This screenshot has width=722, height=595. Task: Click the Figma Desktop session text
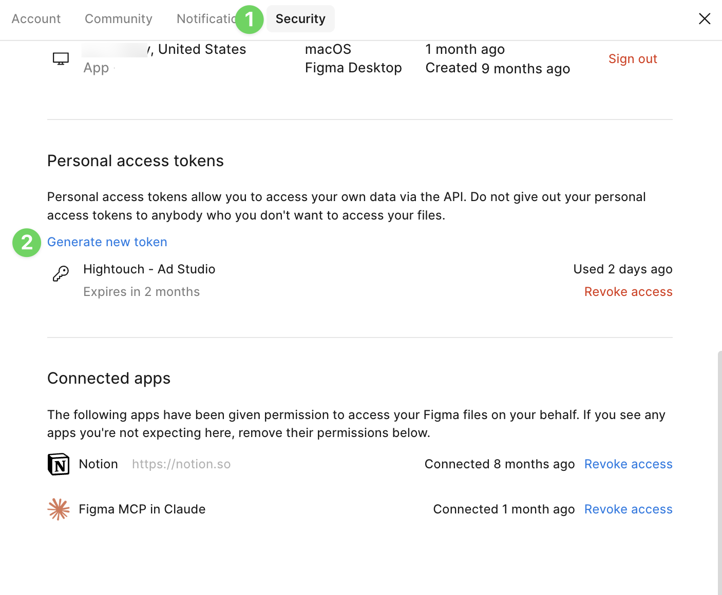pyautogui.click(x=353, y=68)
